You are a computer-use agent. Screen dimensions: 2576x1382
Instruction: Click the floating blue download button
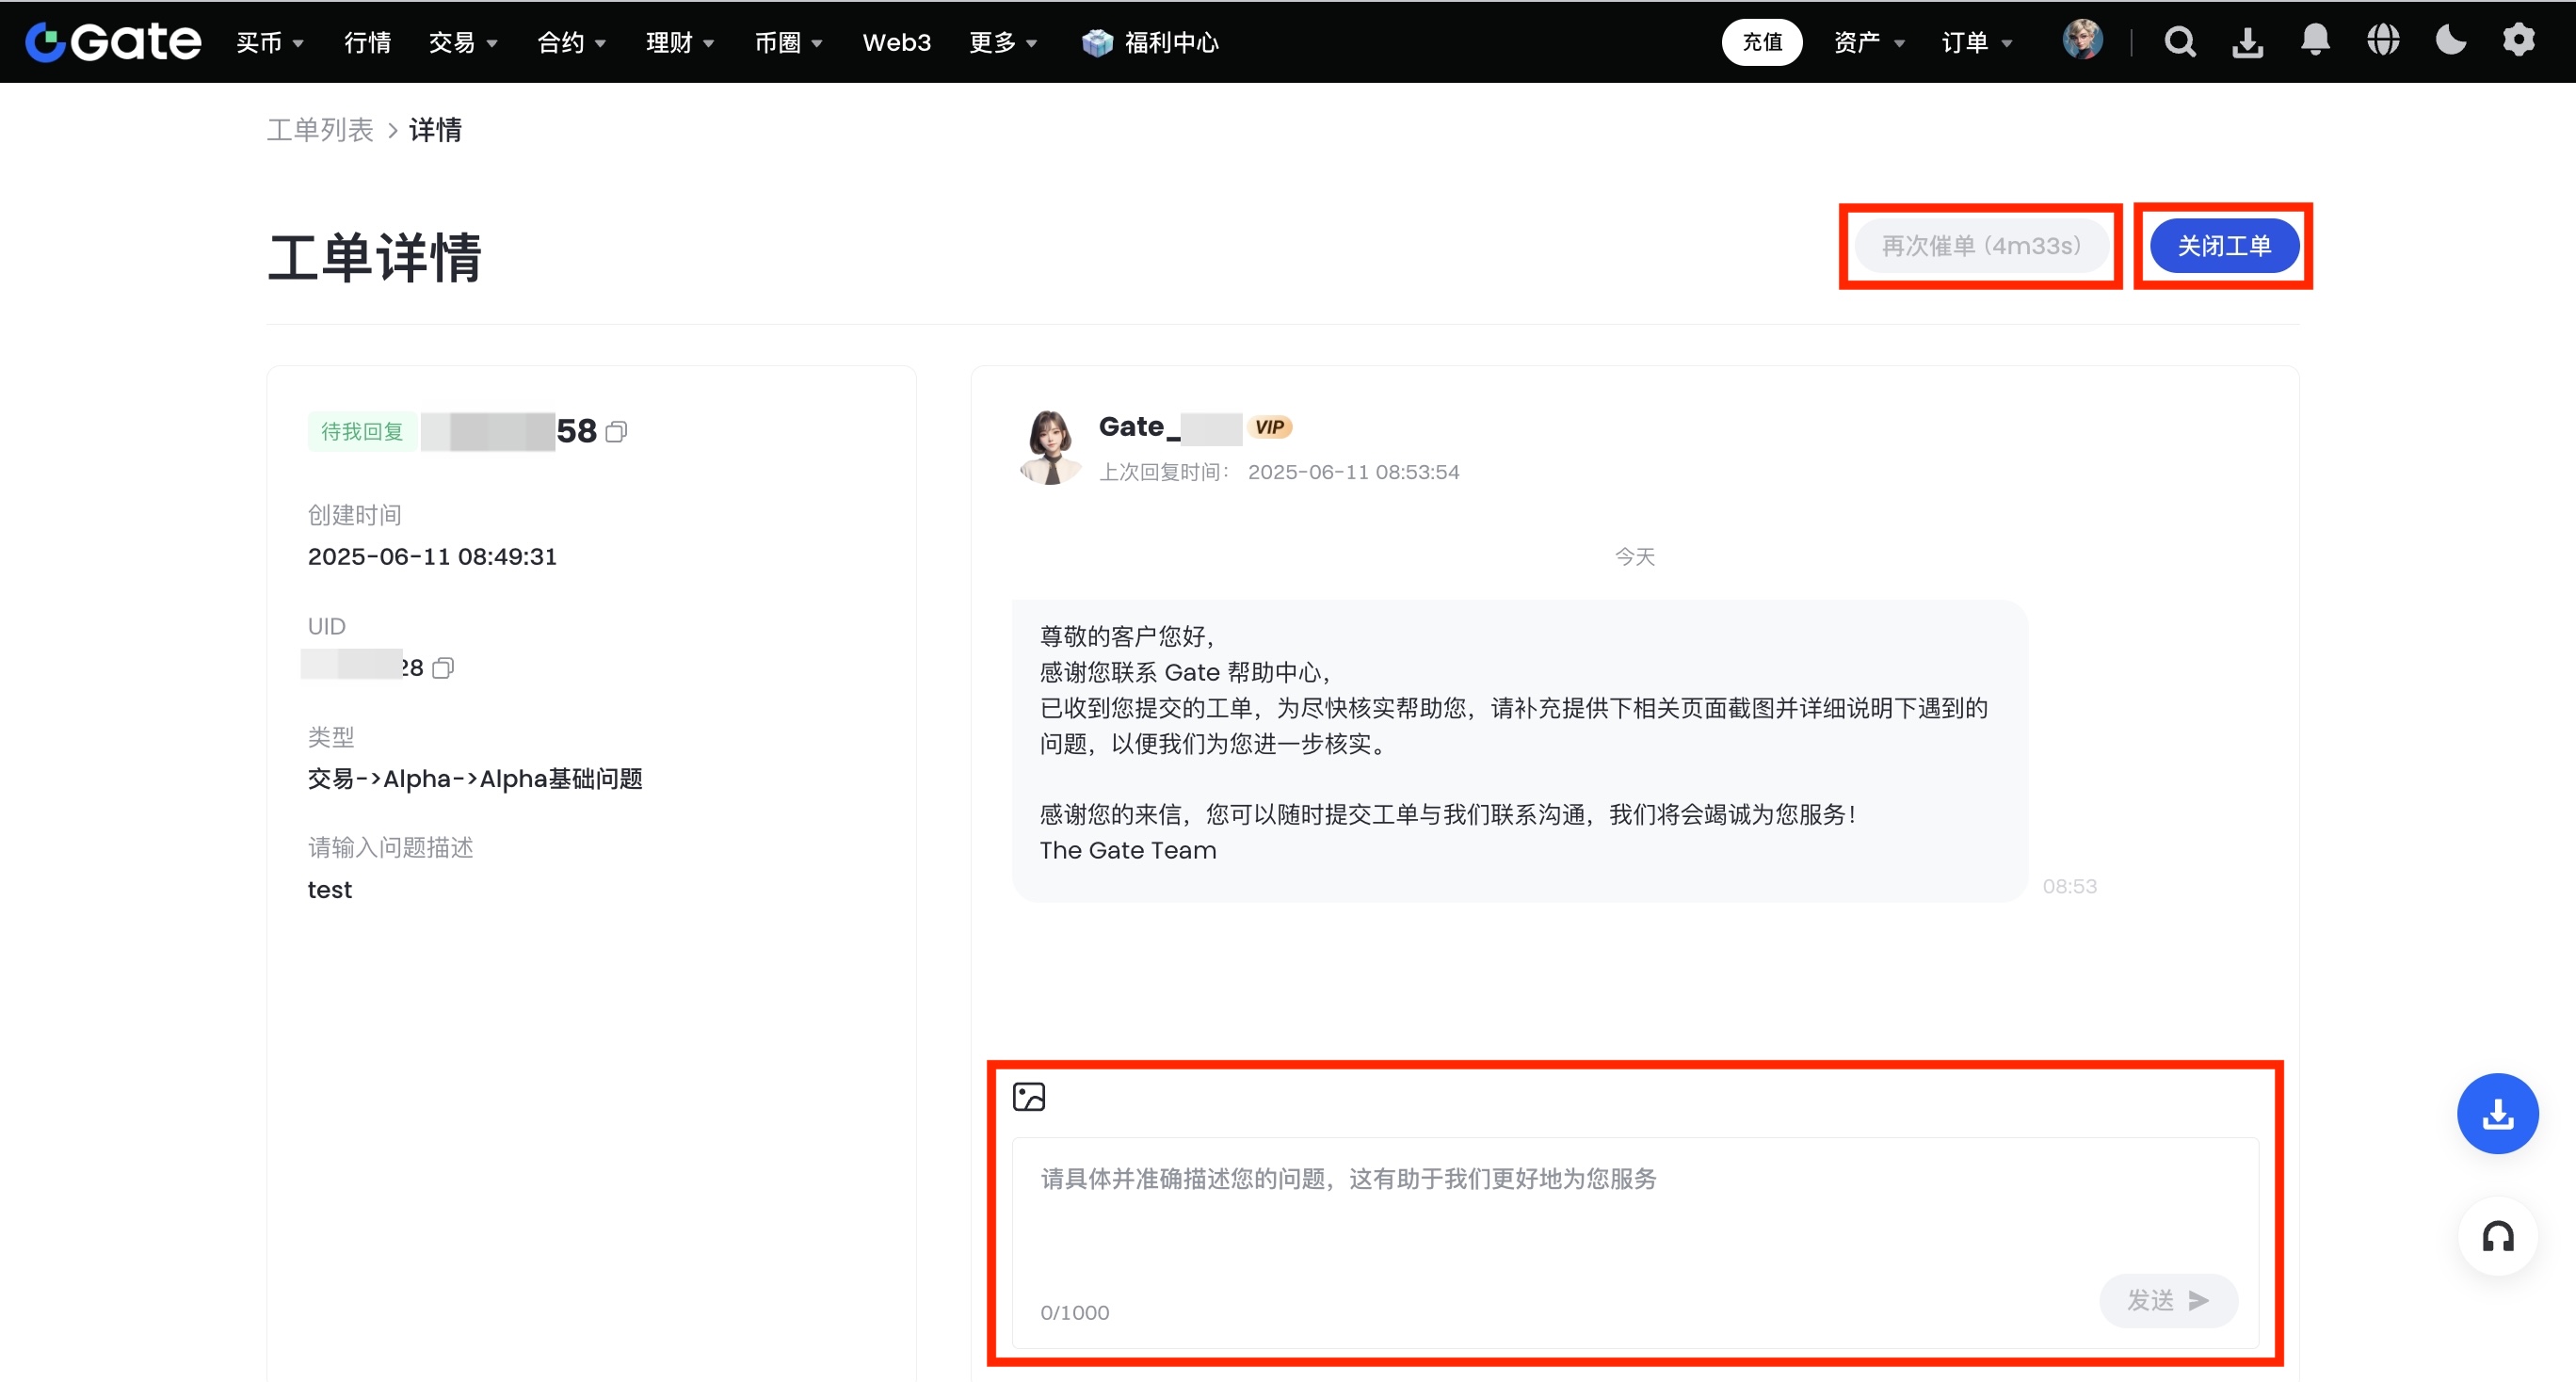pyautogui.click(x=2497, y=1113)
